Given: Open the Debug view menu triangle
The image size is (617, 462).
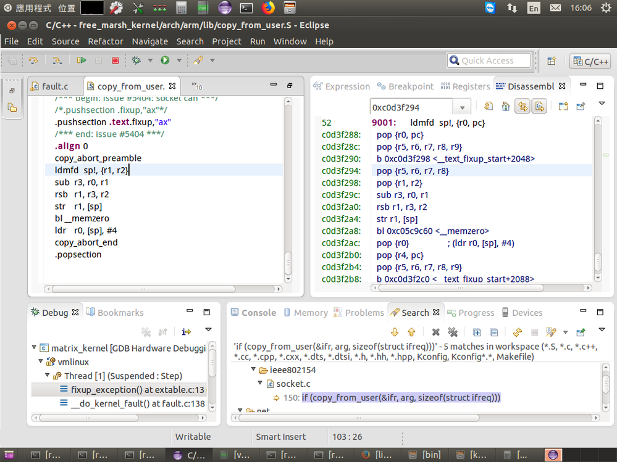Looking at the screenshot, I should [209, 329].
